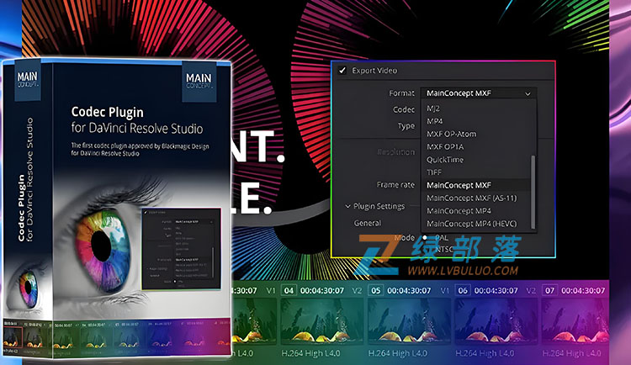The image size is (631, 365).
Task: Pick MXF OP1A from the list
Action: (445, 147)
